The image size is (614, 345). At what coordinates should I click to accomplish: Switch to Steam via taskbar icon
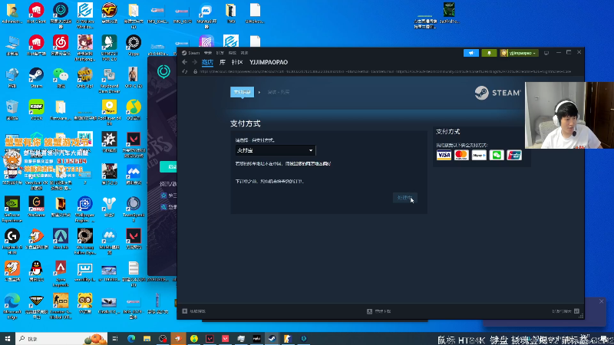(272, 338)
